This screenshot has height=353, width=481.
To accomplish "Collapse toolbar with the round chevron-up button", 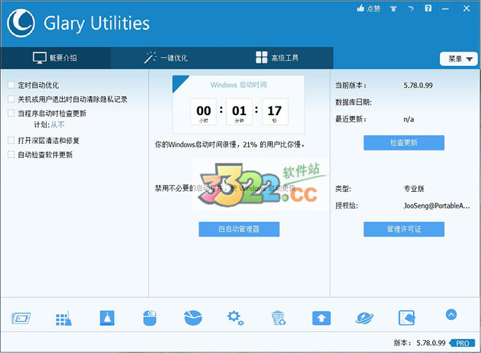I will [x=451, y=314].
